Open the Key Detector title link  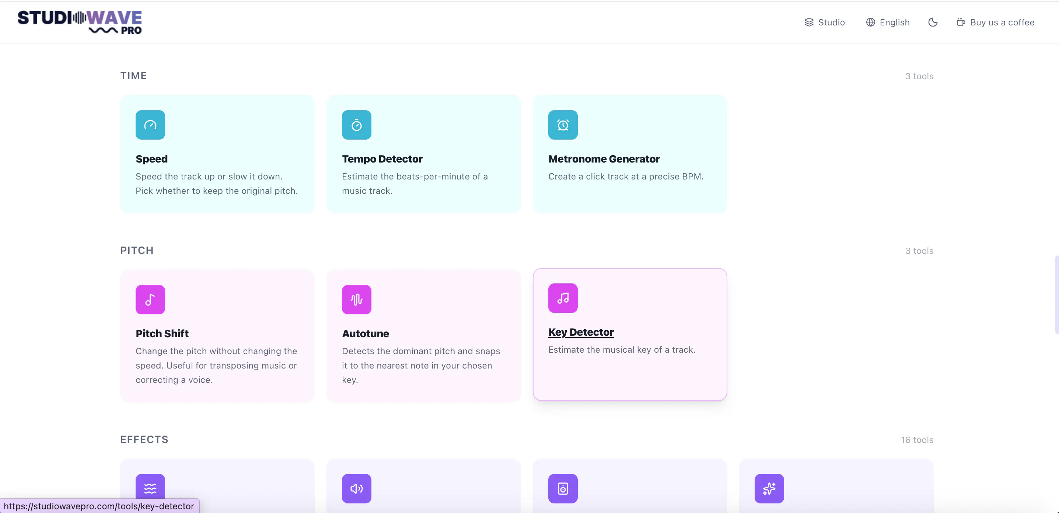pyautogui.click(x=581, y=332)
